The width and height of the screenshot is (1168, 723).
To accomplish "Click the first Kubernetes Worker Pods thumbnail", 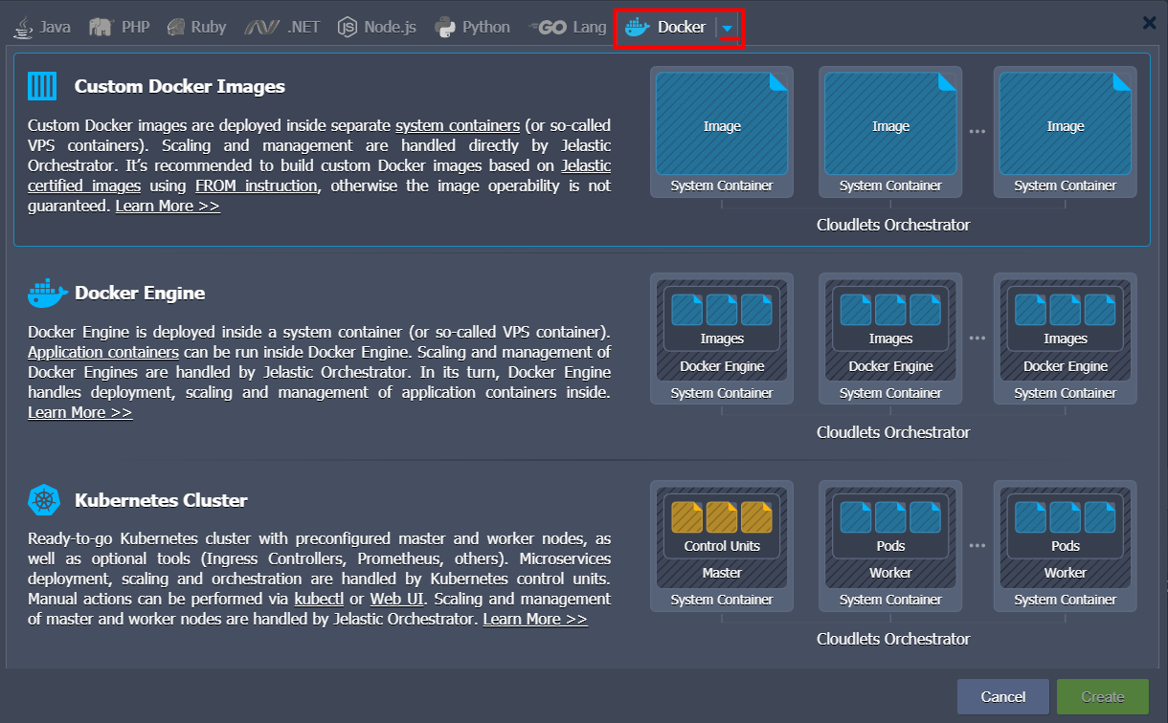I will (890, 546).
